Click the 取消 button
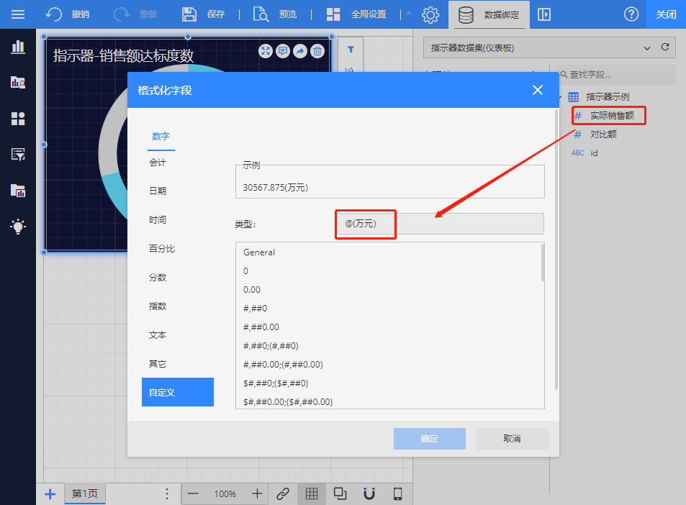 pyautogui.click(x=512, y=439)
